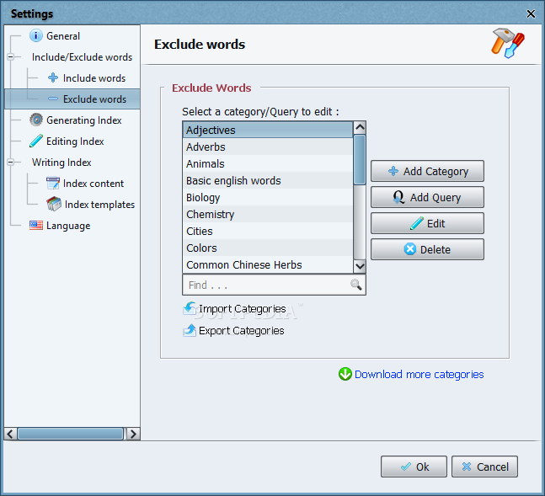Image resolution: width=545 pixels, height=496 pixels.
Task: Click the minus icon beside Exclude words
Action: (53, 99)
